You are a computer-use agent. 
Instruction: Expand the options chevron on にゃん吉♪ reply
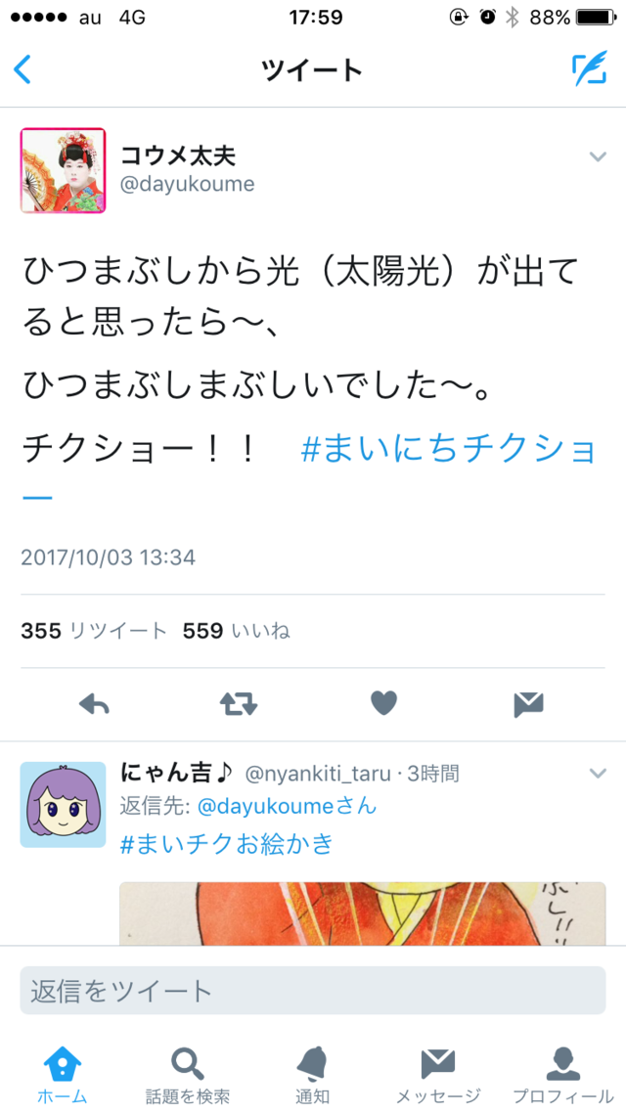coord(599,773)
